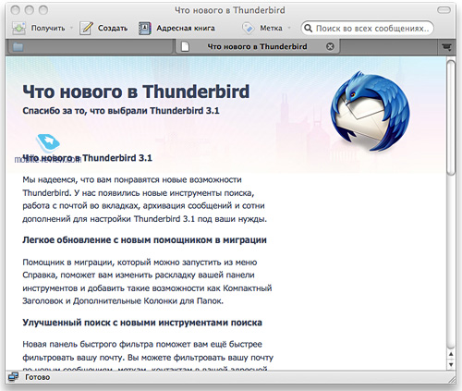Close the Что нового в Thunderbird tab
The width and height of the screenshot is (462, 391).
(x=330, y=46)
